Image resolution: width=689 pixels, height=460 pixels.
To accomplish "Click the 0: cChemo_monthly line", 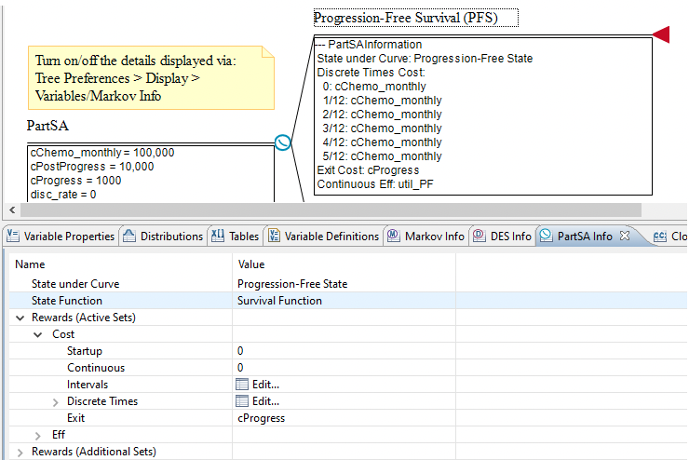I will 374,86.
